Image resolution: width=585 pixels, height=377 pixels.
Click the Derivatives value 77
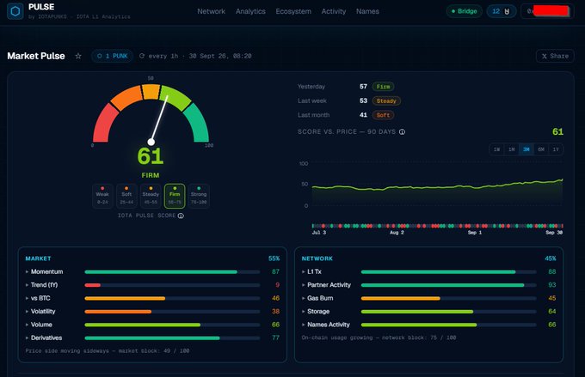coord(275,337)
